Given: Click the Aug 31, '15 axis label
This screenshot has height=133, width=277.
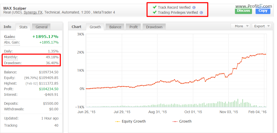Looking at the screenshot, I should coord(158,112).
